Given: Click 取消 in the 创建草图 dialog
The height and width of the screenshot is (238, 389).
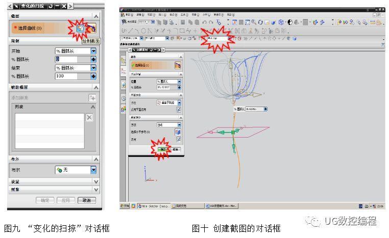Looking at the screenshot, I should [175, 149].
